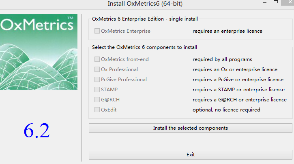This screenshot has height=164, width=294.
Task: Click the 'required by all programs' note
Action: pyautogui.click(x=222, y=59)
